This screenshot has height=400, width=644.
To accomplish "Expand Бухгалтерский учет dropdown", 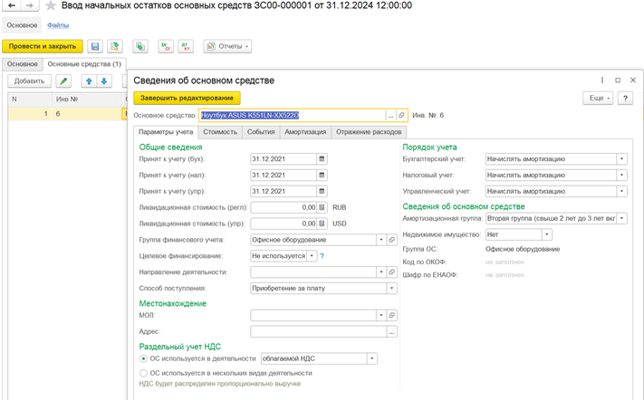I will coord(622,158).
